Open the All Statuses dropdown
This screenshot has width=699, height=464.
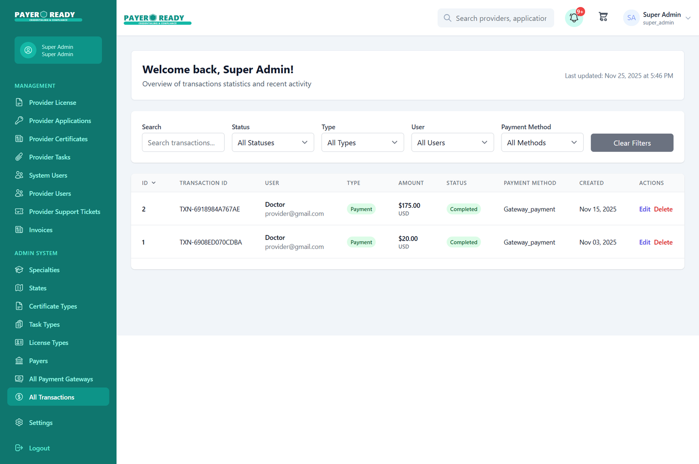273,143
